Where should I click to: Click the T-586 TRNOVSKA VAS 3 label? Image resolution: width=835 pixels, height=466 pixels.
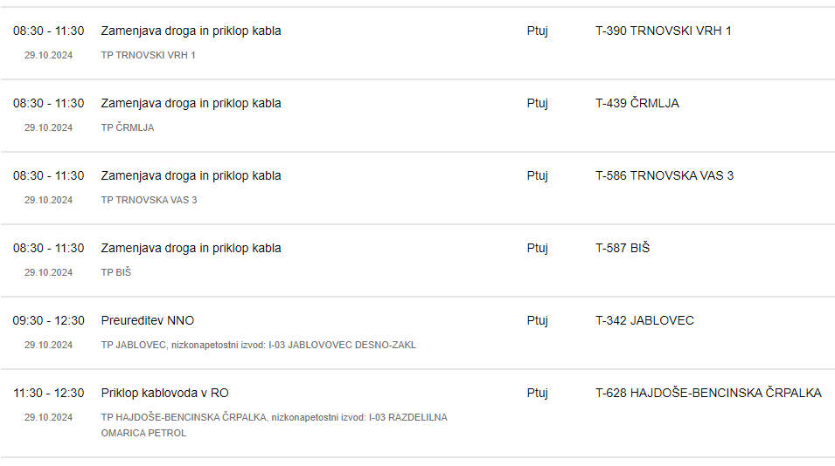(664, 175)
